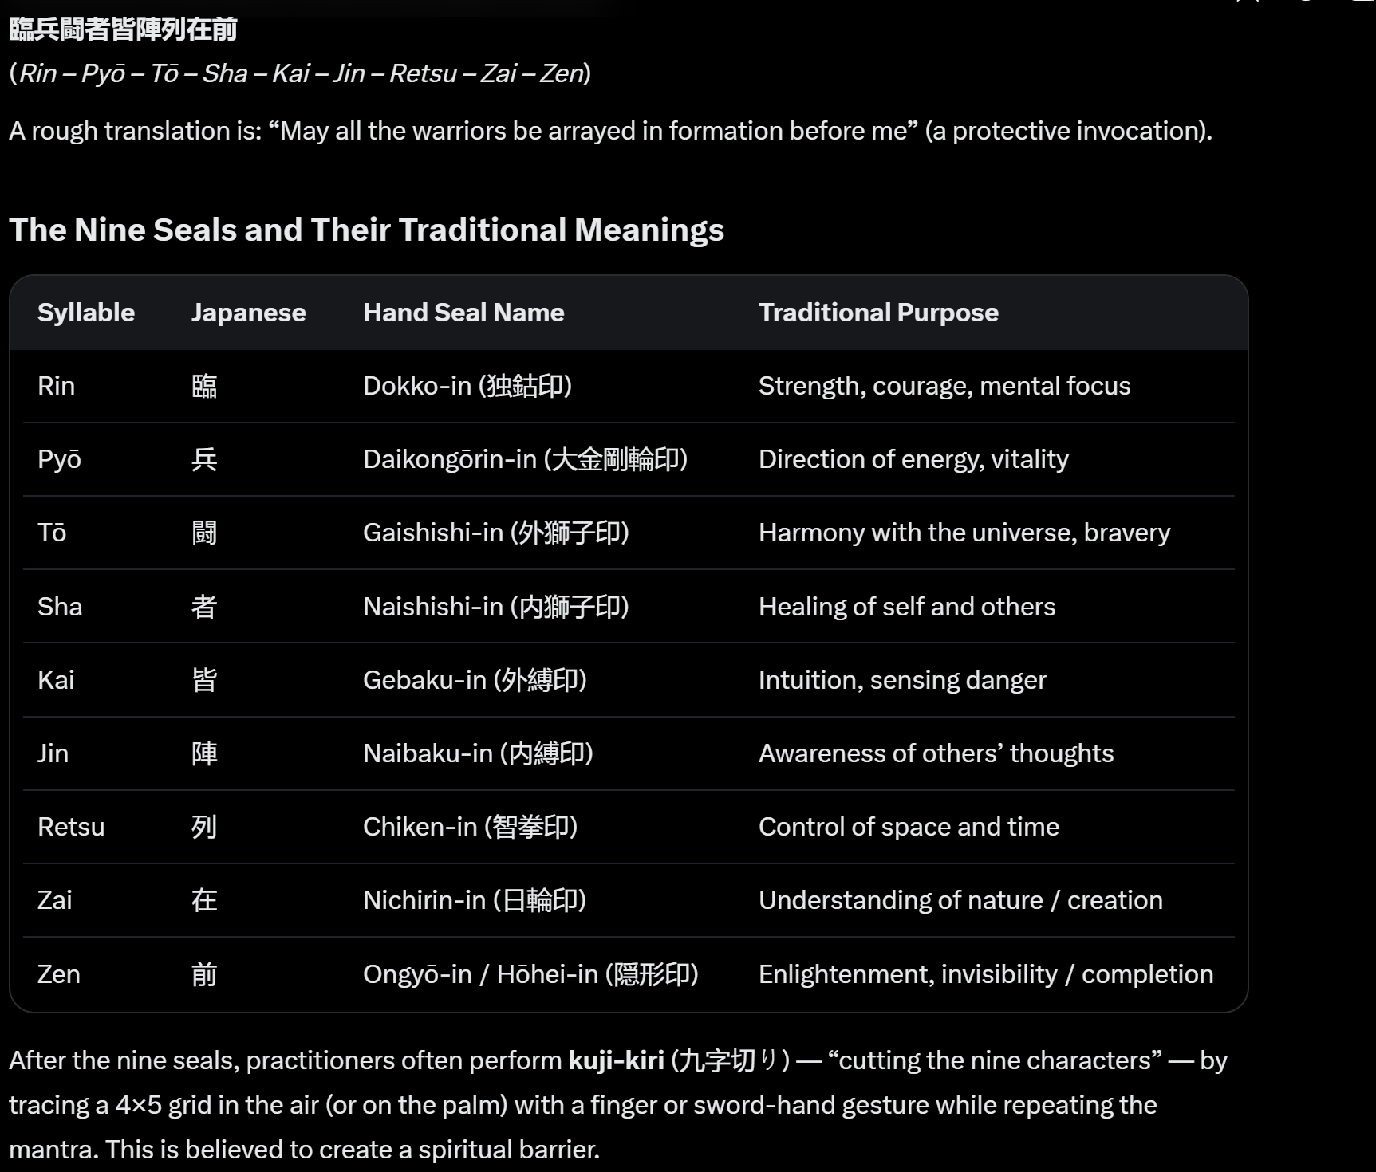1376x1172 pixels.
Task: Select the Gebaku-in cell in Kai row
Action: coord(475,680)
